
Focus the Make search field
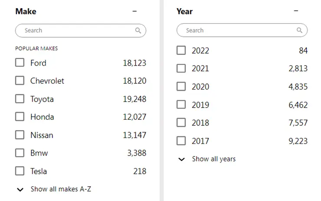coord(81,31)
